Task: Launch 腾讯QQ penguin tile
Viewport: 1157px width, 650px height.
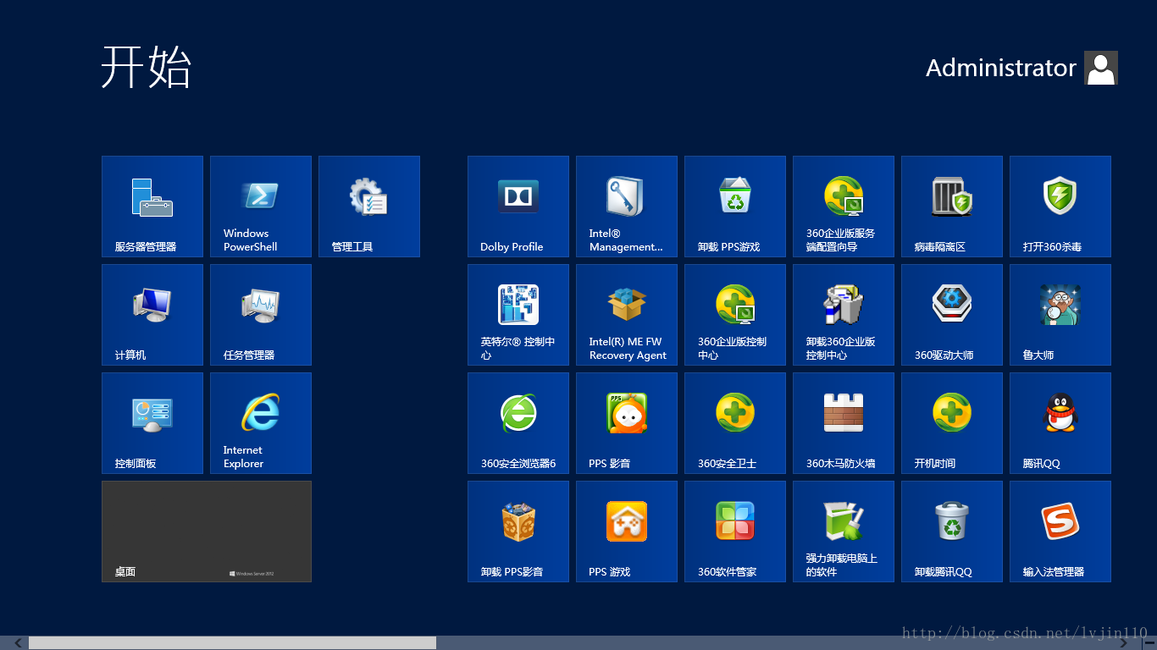Action: pos(1060,423)
